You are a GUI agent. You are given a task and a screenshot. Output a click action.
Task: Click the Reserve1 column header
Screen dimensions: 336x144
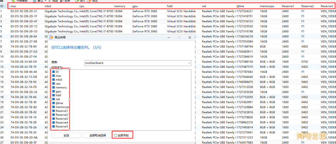click(291, 6)
